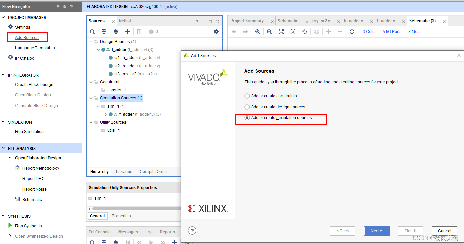This screenshot has width=464, height=244.
Task: Click the forward arrow in schematic toolbar
Action: click(x=246, y=32)
